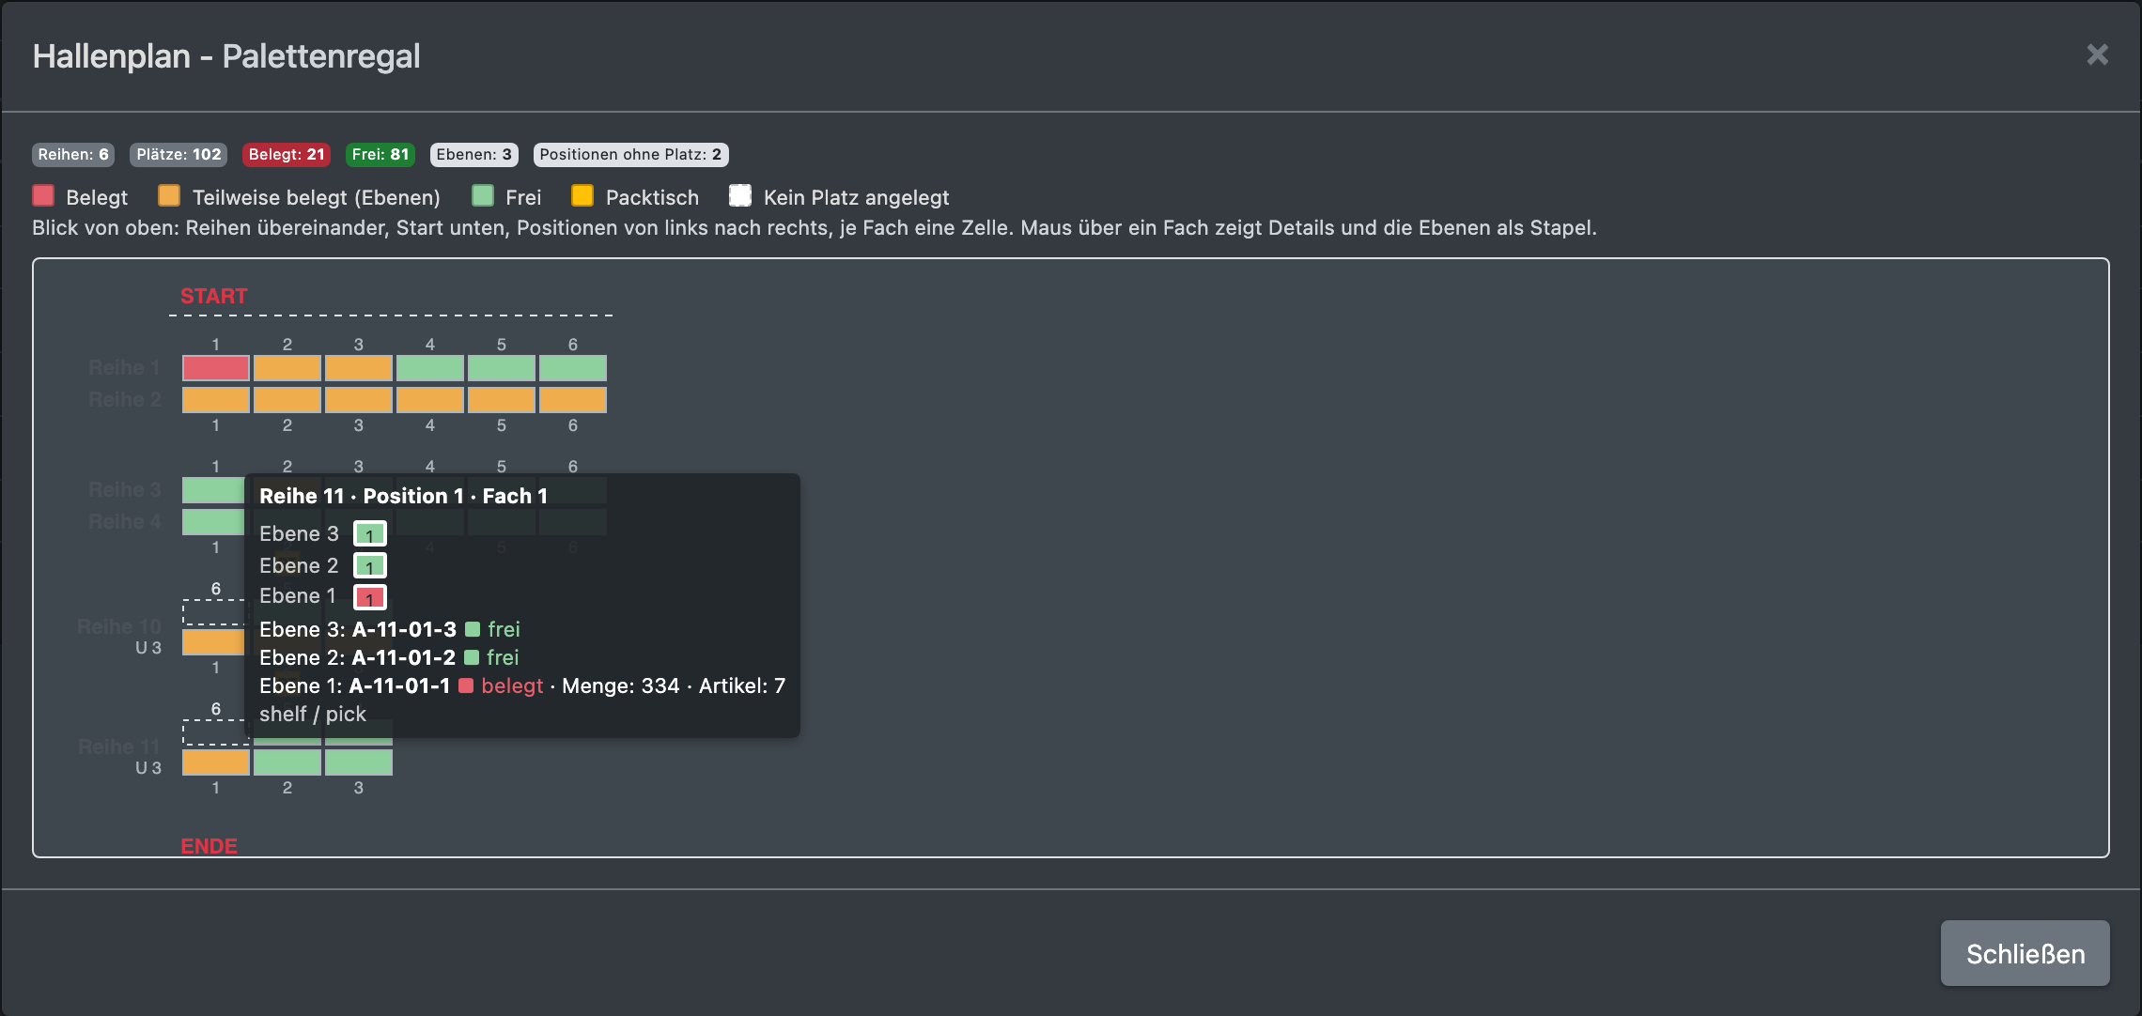Select the green cell at Reihe 11 position 2

287,762
